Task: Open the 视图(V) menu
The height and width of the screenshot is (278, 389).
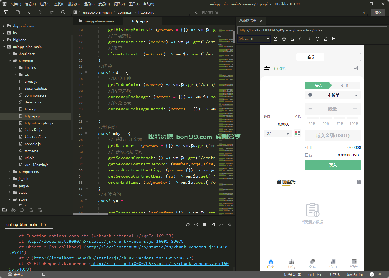Action: pos(119,4)
